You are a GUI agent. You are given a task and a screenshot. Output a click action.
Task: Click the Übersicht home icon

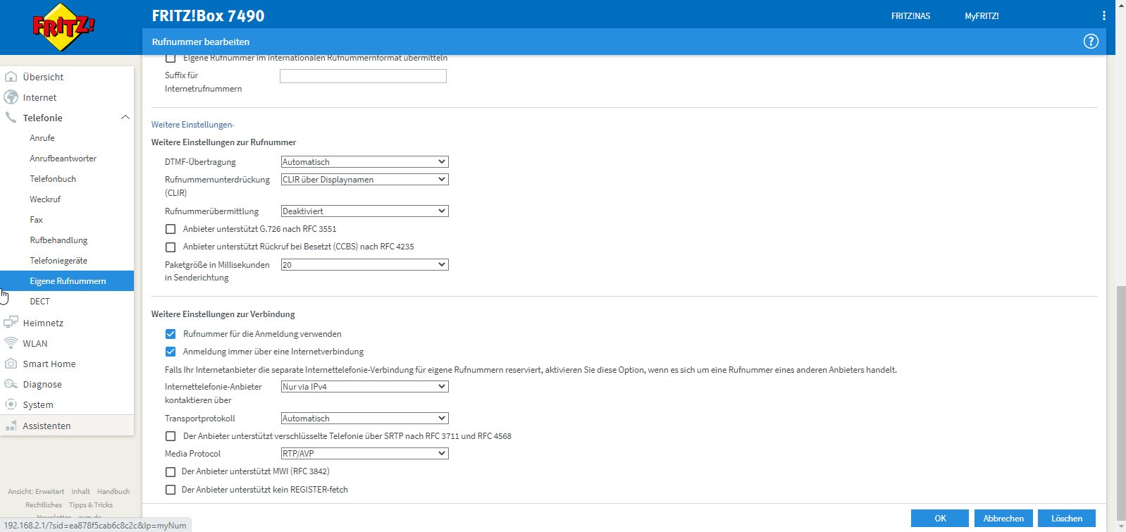[x=11, y=77]
